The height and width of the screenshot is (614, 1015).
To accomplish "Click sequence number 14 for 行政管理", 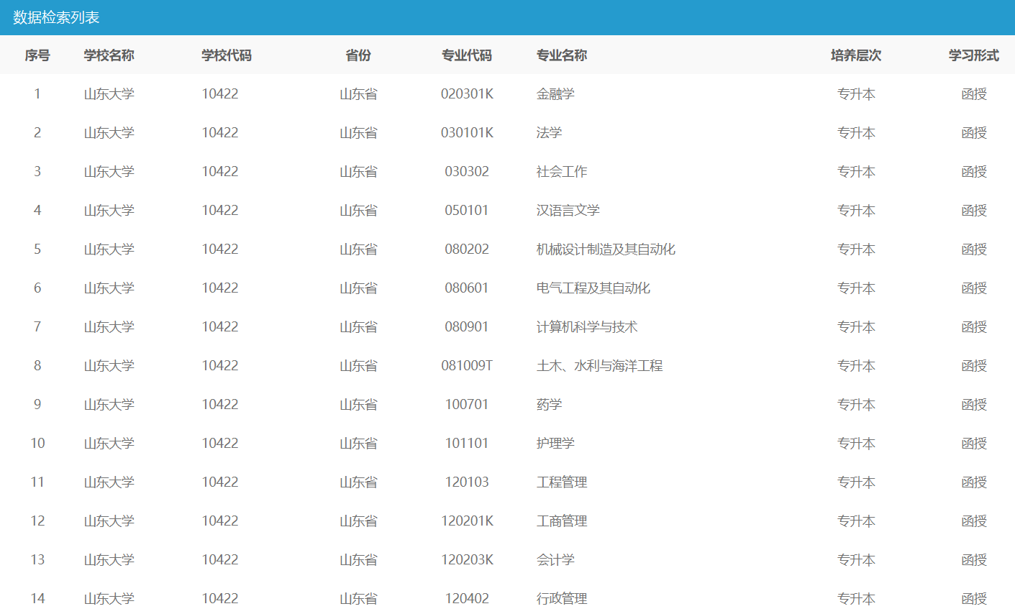I will click(x=37, y=599).
